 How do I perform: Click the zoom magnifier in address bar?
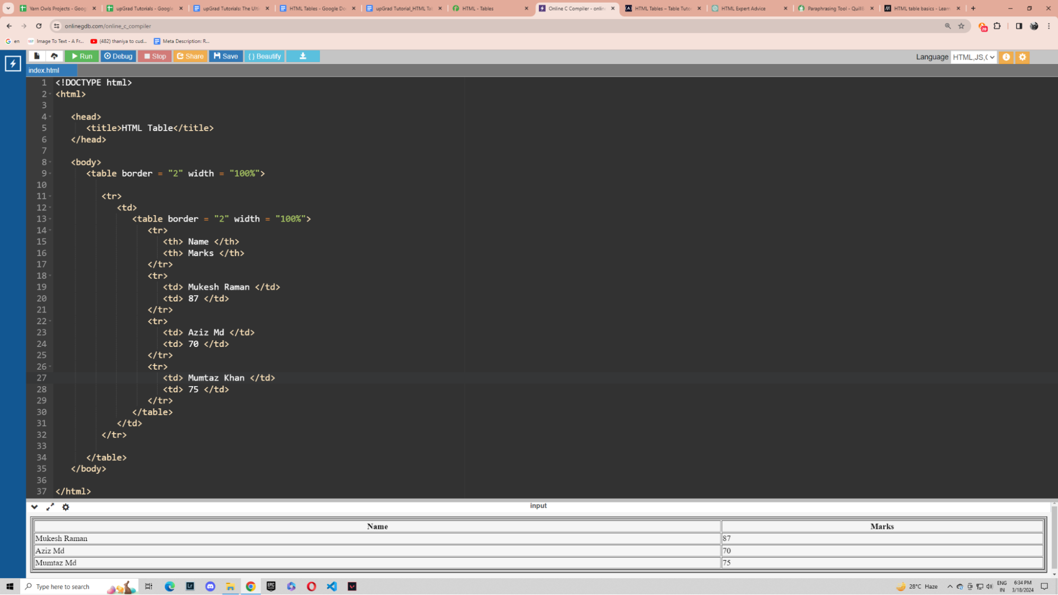click(x=947, y=26)
